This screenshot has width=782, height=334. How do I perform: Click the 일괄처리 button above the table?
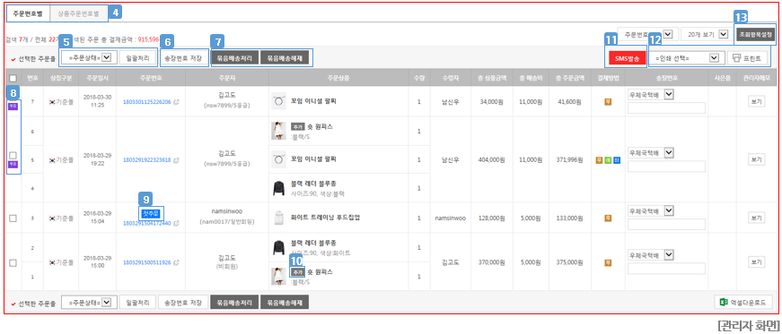pyautogui.click(x=138, y=57)
